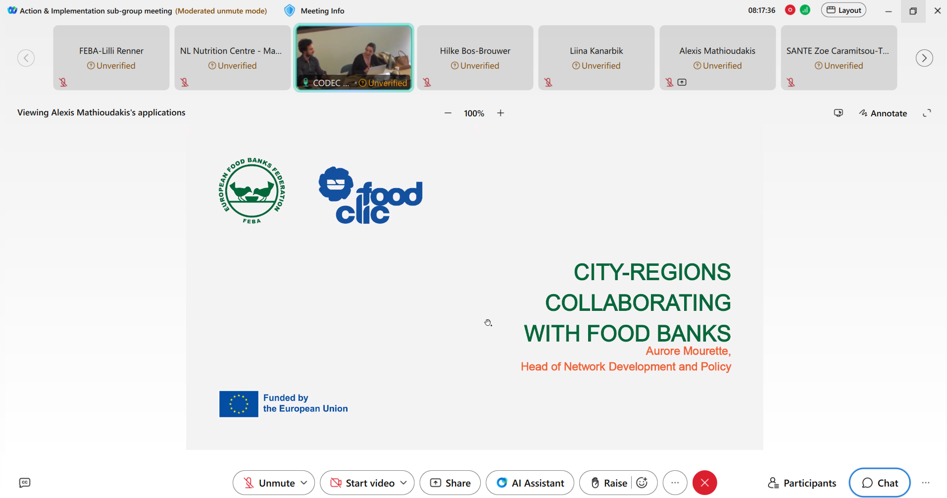This screenshot has width=947, height=498.
Task: Toggle closed captions icon
Action: 25,483
